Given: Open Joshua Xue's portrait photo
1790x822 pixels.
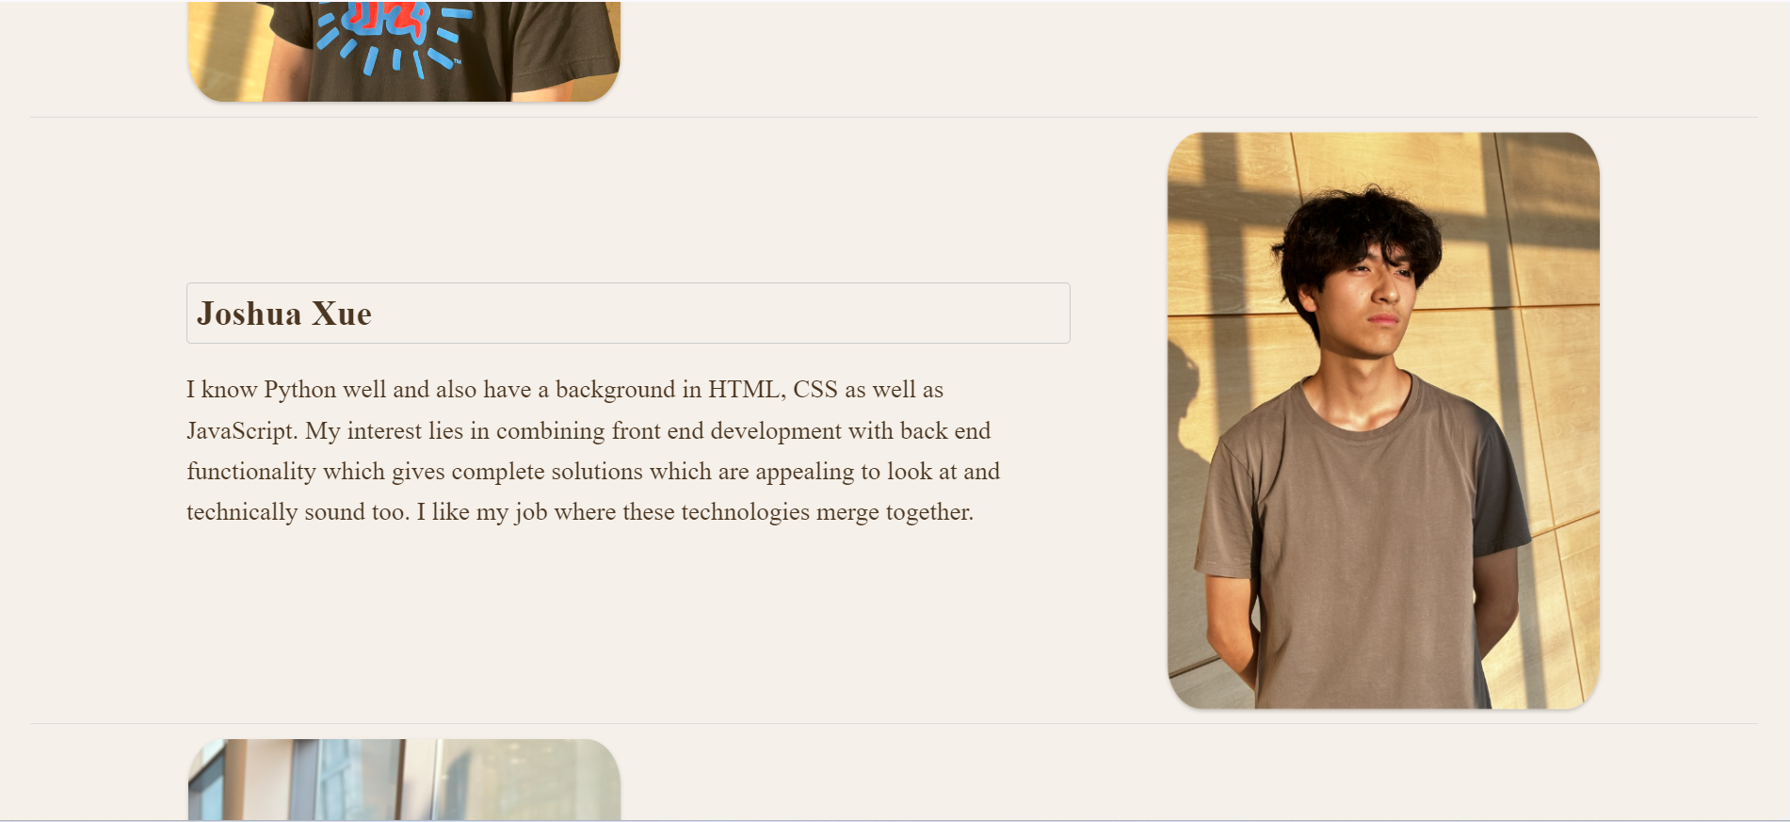Looking at the screenshot, I should coord(1383,420).
